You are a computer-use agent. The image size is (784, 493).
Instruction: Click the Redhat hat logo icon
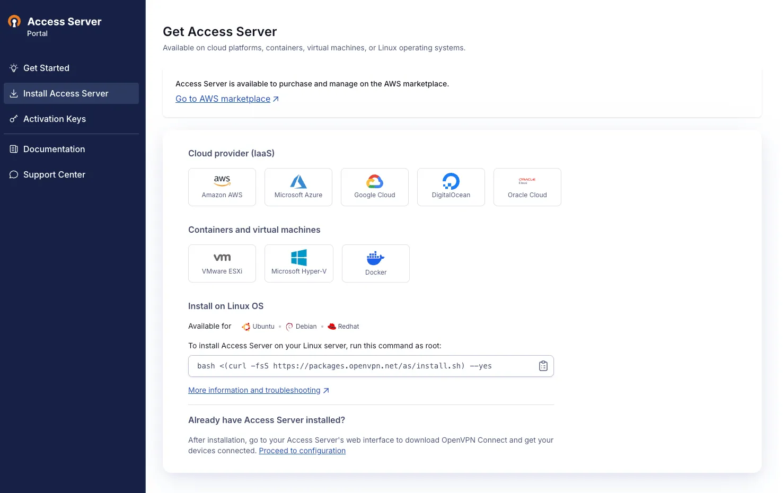[x=332, y=327]
